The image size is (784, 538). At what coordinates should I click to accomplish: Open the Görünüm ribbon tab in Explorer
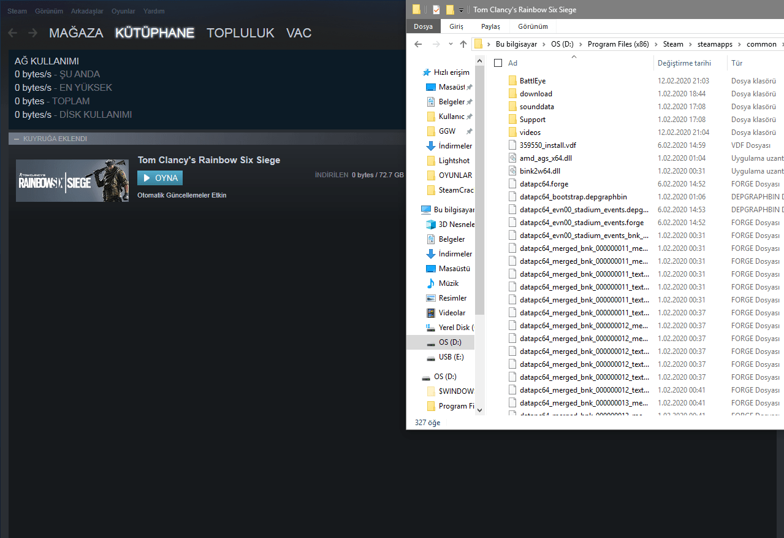point(533,26)
